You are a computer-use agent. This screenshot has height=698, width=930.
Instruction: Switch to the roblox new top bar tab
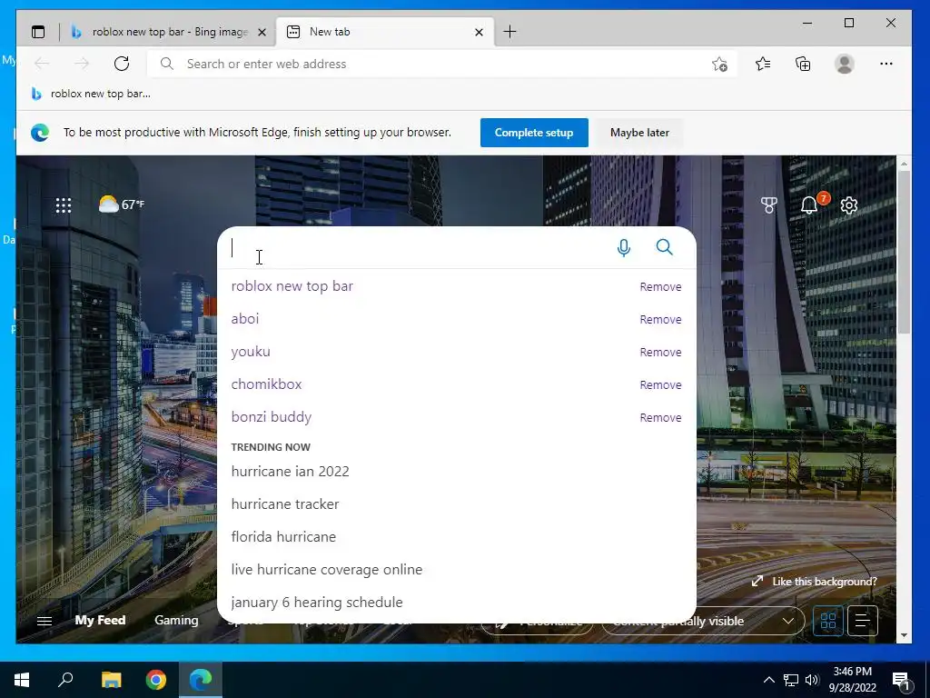(x=169, y=32)
